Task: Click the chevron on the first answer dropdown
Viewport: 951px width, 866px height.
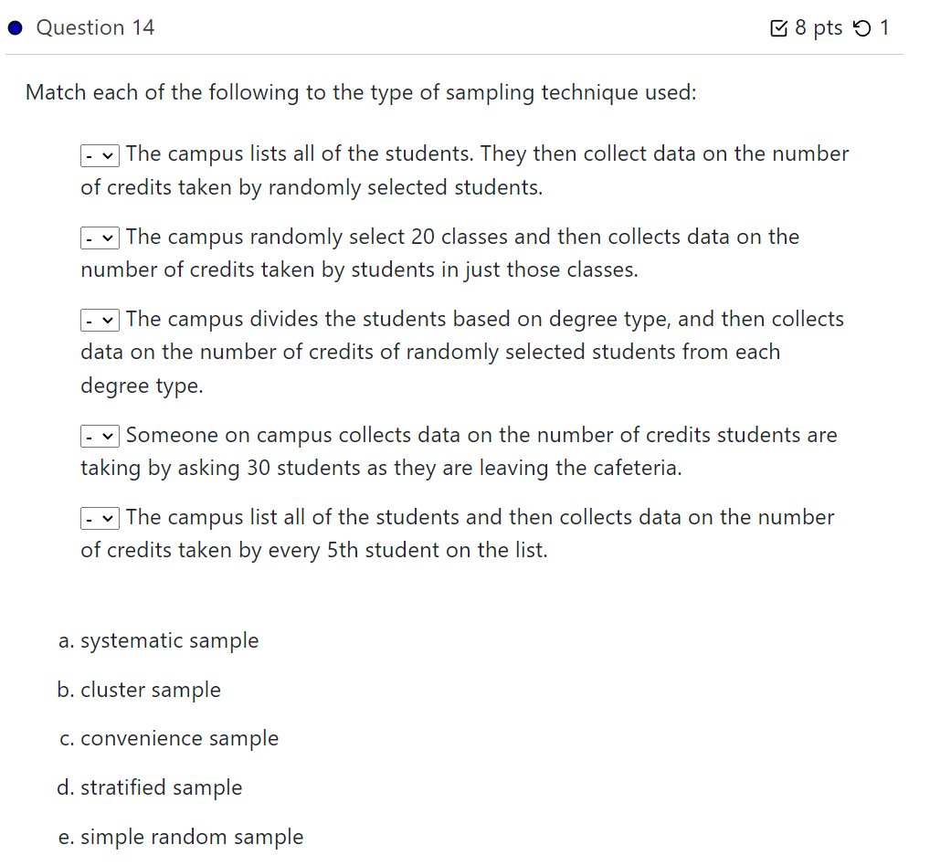Action: 107,154
